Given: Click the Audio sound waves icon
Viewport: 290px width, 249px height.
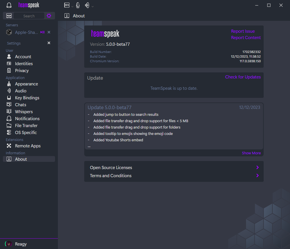Looking at the screenshot, I should [9, 91].
